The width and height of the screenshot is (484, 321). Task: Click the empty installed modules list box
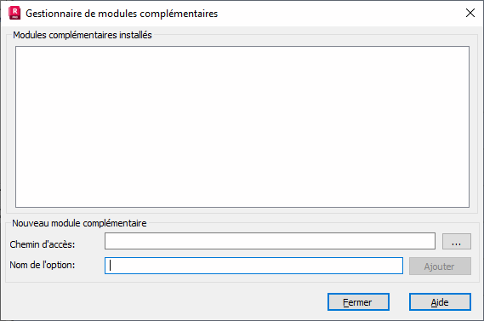click(x=242, y=127)
